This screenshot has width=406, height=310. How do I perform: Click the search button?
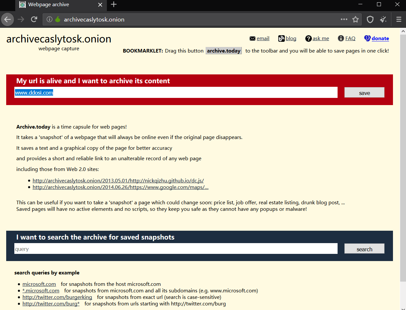[364, 249]
